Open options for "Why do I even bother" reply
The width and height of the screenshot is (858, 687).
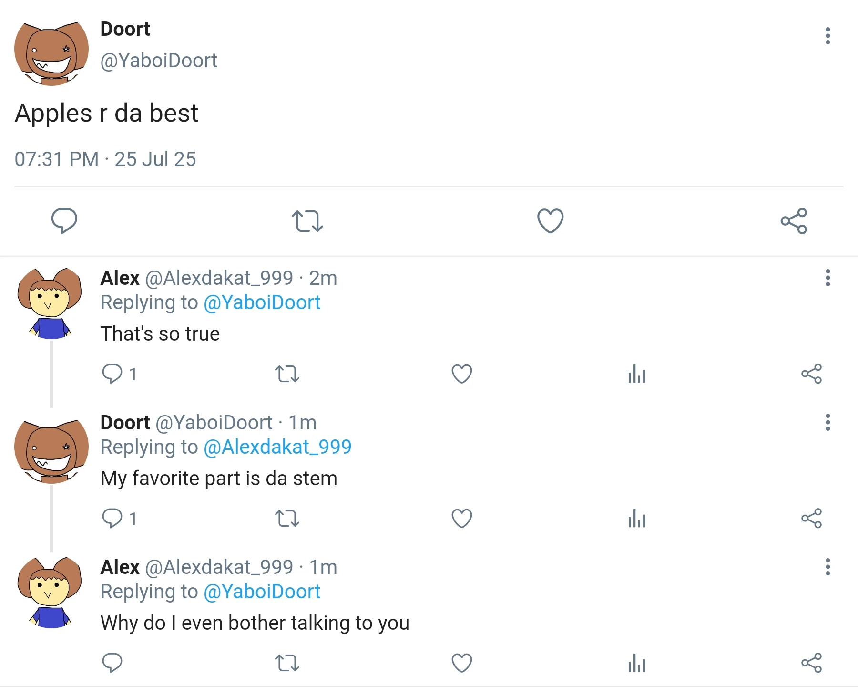click(x=828, y=567)
